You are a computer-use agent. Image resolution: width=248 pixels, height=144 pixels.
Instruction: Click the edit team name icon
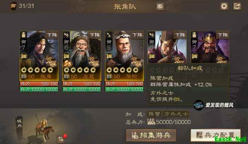tap(160, 6)
